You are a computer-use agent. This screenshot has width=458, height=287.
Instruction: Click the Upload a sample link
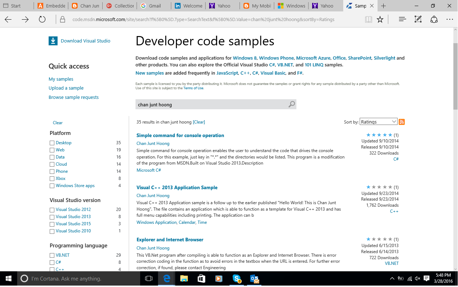tap(66, 88)
